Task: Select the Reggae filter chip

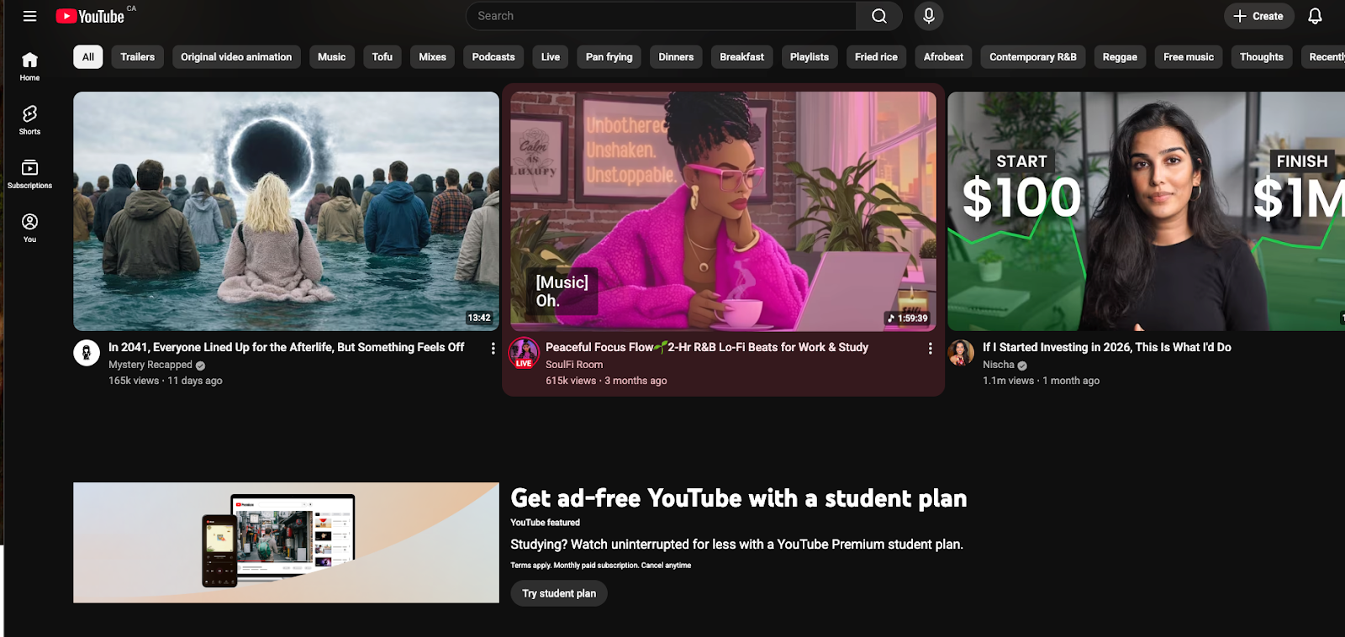Action: [1120, 57]
